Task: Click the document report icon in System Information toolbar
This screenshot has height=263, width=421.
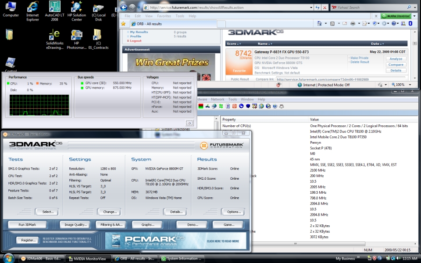Action: point(228,106)
